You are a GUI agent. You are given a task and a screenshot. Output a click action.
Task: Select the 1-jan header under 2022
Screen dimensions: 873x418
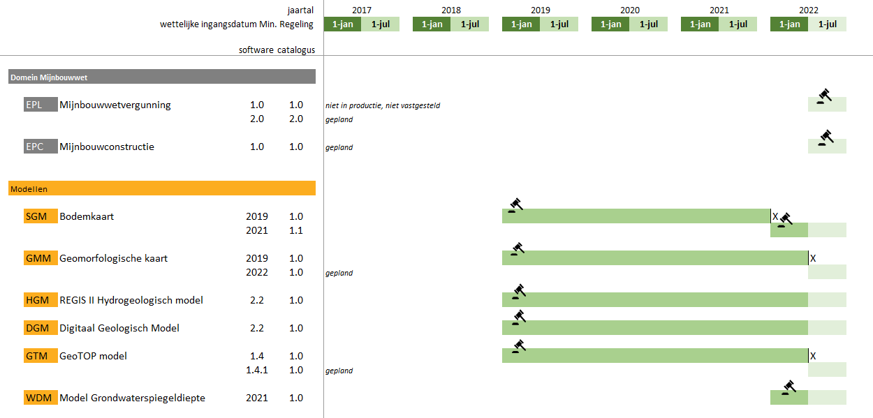click(x=789, y=24)
